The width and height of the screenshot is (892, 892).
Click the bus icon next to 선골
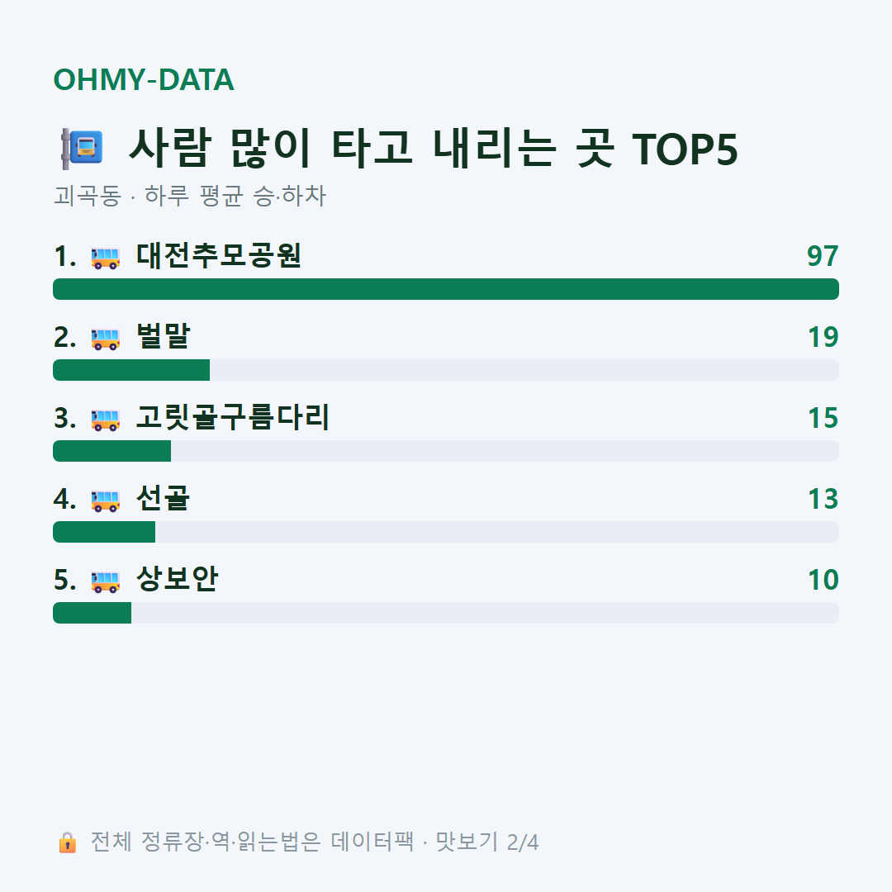pos(106,501)
